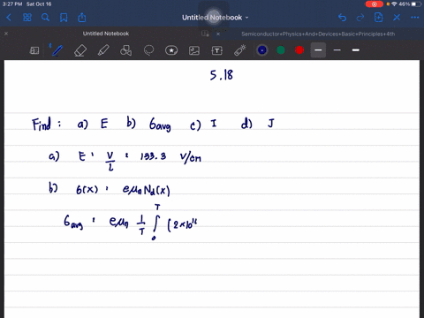The width and height of the screenshot is (424, 318).
Task: Select the Shapes tool
Action: 125,50
